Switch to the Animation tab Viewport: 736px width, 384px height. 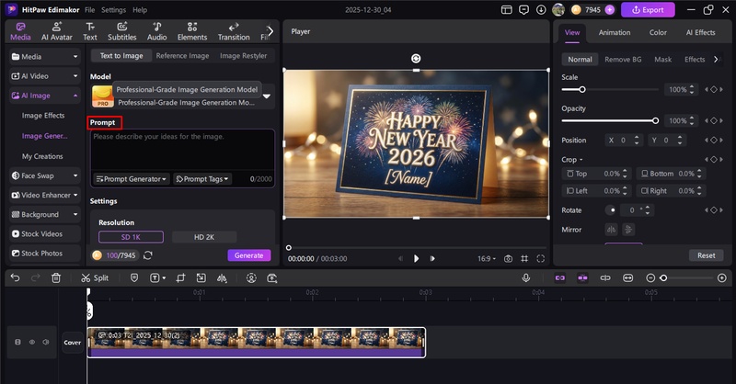(x=615, y=32)
